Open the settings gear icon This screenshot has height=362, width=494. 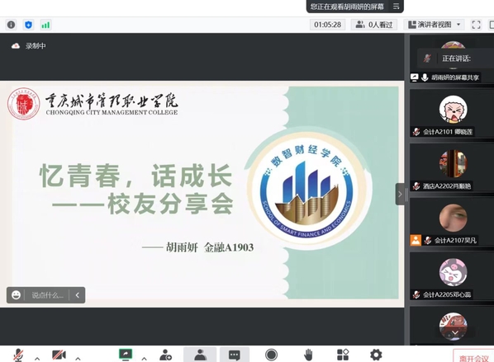[x=376, y=355]
